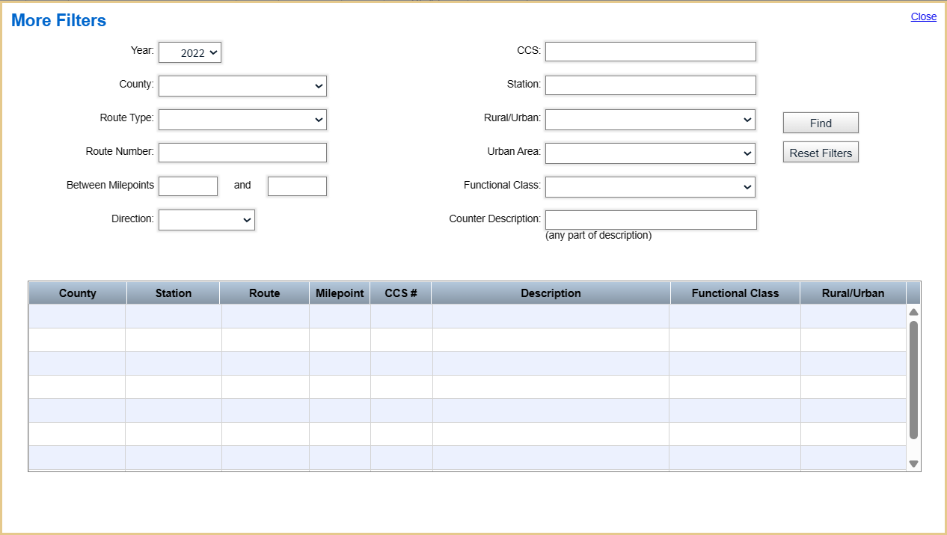Click the CCS text field
The image size is (947, 535).
[x=649, y=51]
